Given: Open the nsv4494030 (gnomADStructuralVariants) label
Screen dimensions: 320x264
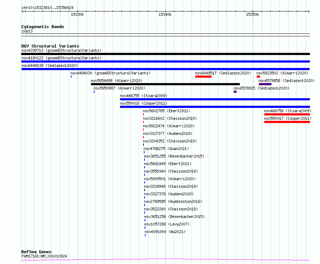Looking at the screenshot, I should coord(110,73).
